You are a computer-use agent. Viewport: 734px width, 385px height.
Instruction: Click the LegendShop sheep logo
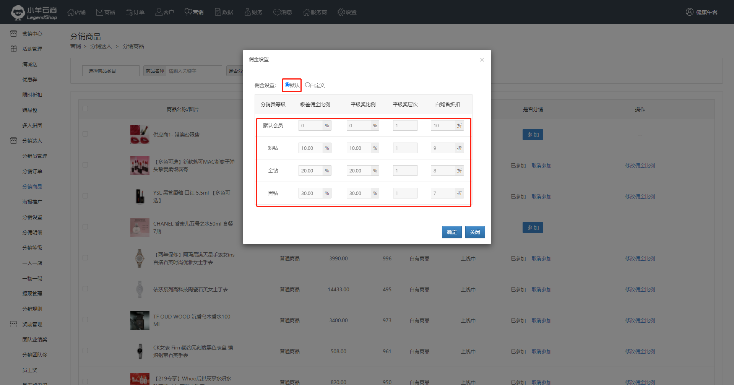coord(18,12)
